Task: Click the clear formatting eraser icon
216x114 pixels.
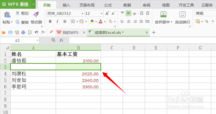Action: click(111, 21)
